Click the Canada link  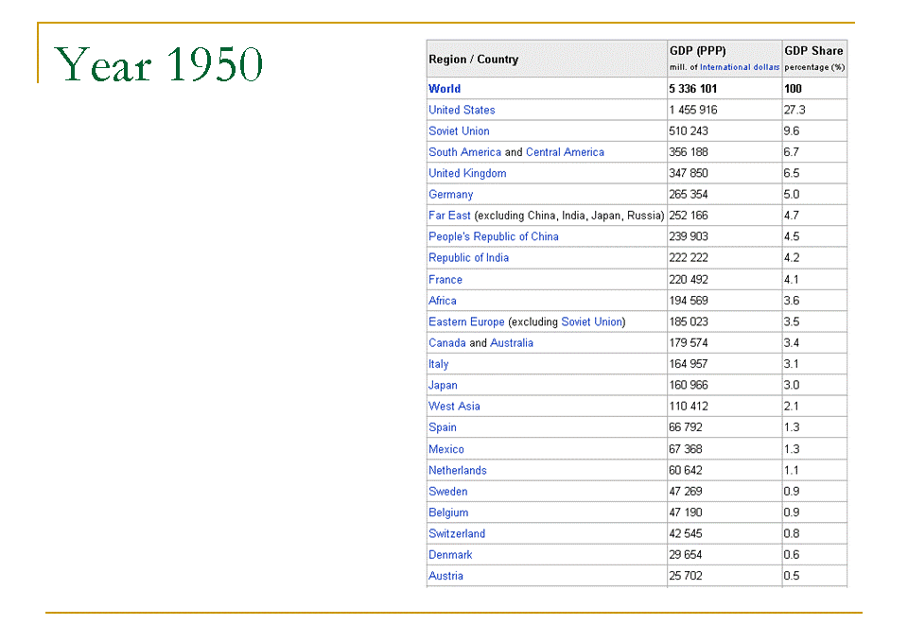(447, 343)
